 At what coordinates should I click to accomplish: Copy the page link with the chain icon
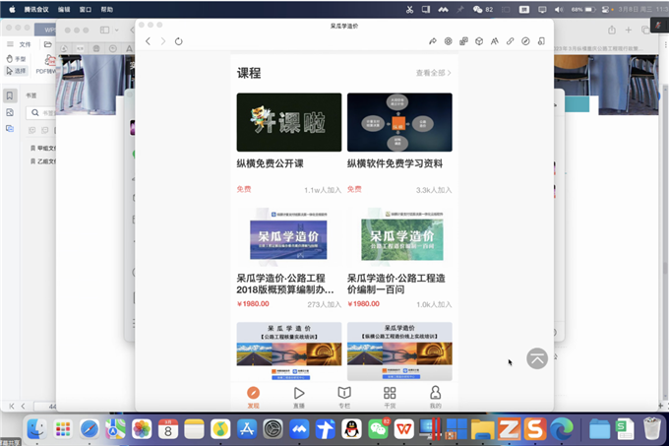pos(511,41)
